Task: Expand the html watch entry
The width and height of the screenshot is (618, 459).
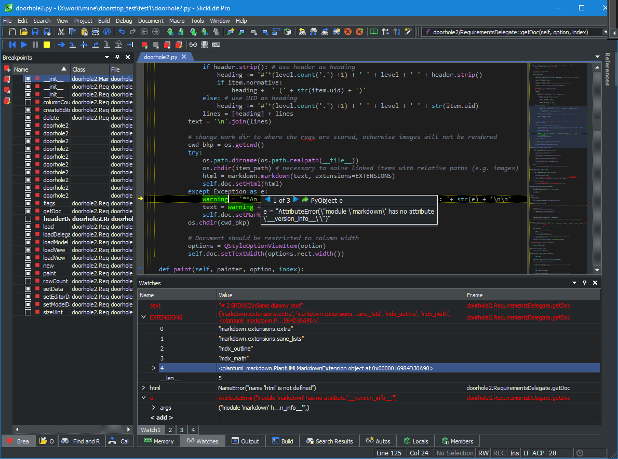Action: coord(143,387)
